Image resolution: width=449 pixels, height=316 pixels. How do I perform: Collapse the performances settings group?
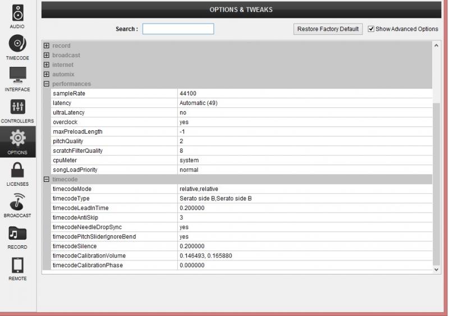pos(47,84)
